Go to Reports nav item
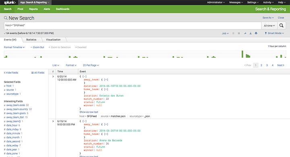Viewport: 290px width, 157px height. pyautogui.click(x=33, y=9)
